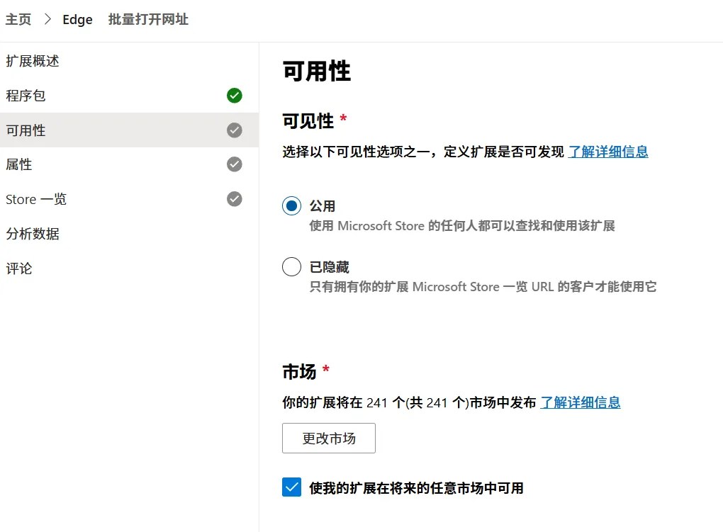Screen dimensions: 723x532
Task: Go to 主页 via the breadcrumb
Action: [x=18, y=19]
